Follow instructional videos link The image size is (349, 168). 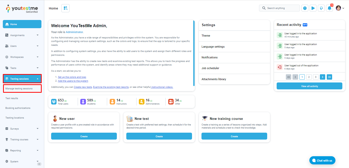162,87
